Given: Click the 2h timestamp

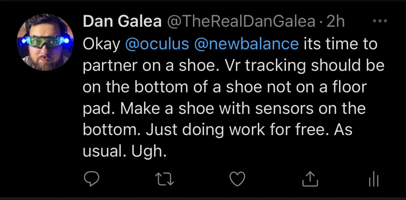Looking at the screenshot, I should (336, 22).
